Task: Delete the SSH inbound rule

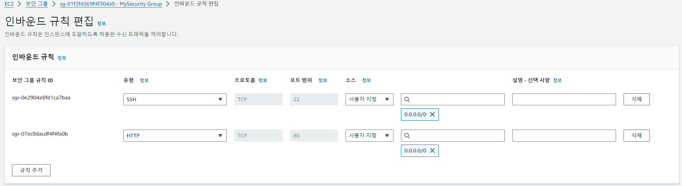Action: point(637,99)
